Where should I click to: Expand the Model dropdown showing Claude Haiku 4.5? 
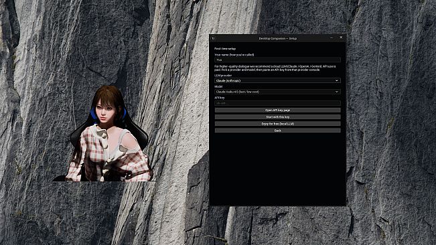coord(277,92)
